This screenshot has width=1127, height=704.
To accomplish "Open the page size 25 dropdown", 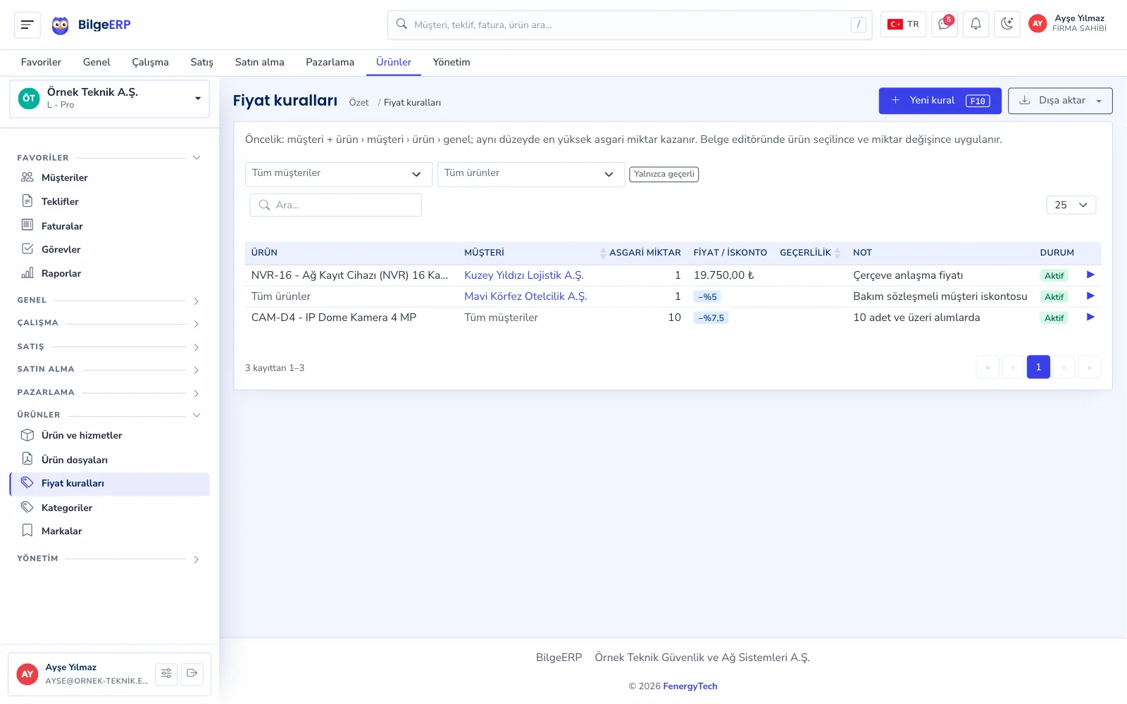I will click(1071, 205).
